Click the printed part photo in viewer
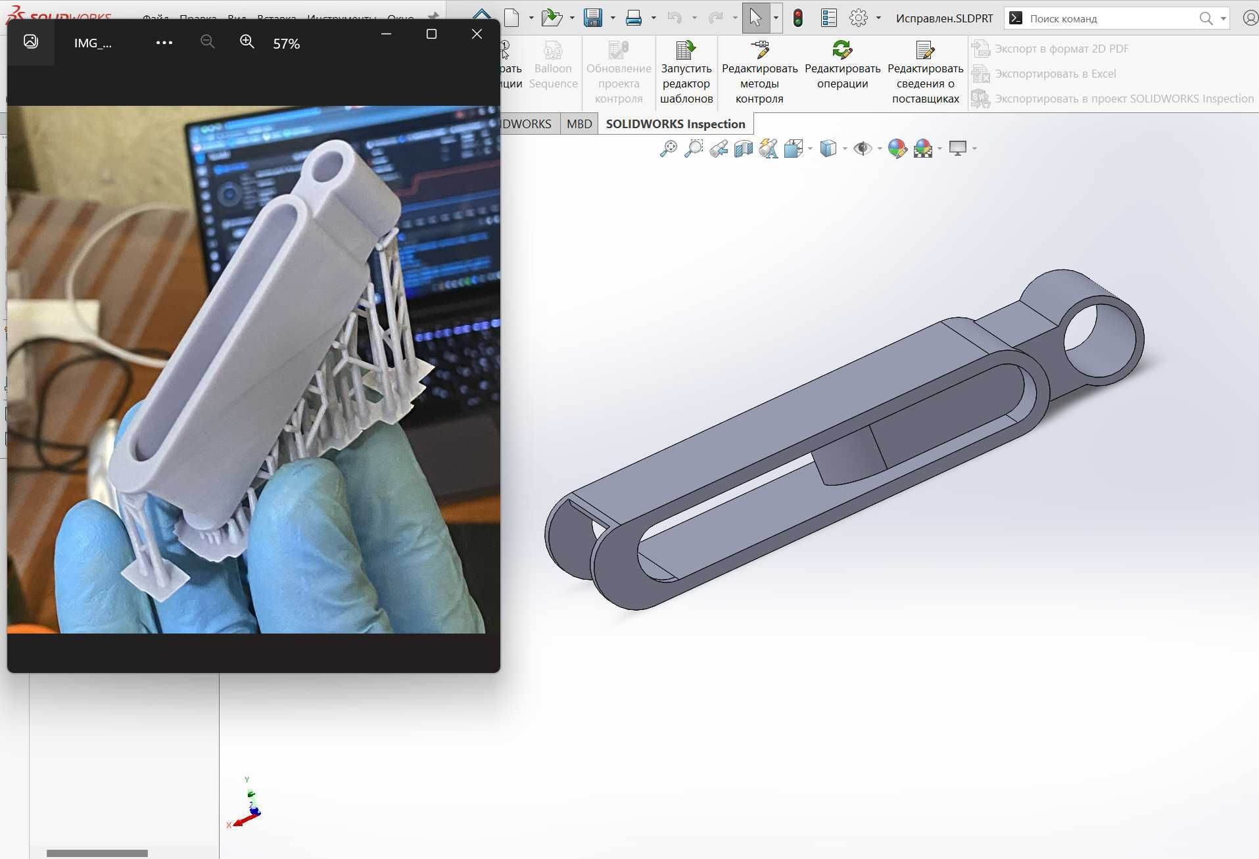 pyautogui.click(x=253, y=369)
